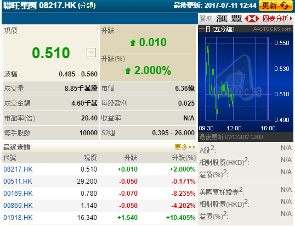Click the market cap value 6.36億
Image resolution: width=295 pixels, height=226 pixels.
pyautogui.click(x=185, y=89)
